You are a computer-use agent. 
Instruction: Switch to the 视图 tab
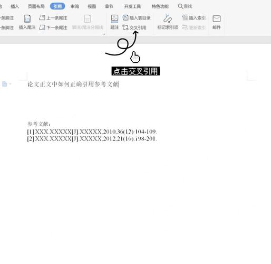point(92,6)
